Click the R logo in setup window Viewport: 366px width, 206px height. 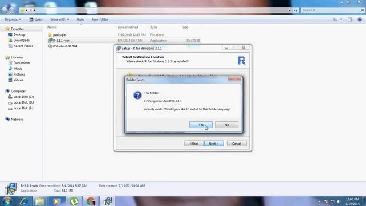click(x=241, y=61)
